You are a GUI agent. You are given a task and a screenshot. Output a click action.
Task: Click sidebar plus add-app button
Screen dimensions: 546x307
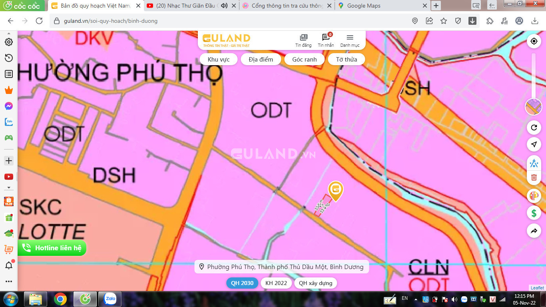point(8,161)
